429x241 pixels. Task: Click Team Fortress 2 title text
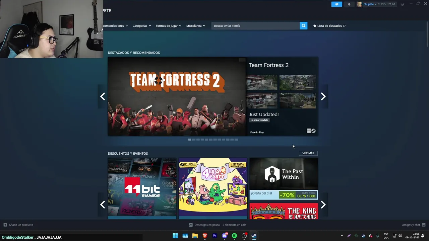pos(269,65)
